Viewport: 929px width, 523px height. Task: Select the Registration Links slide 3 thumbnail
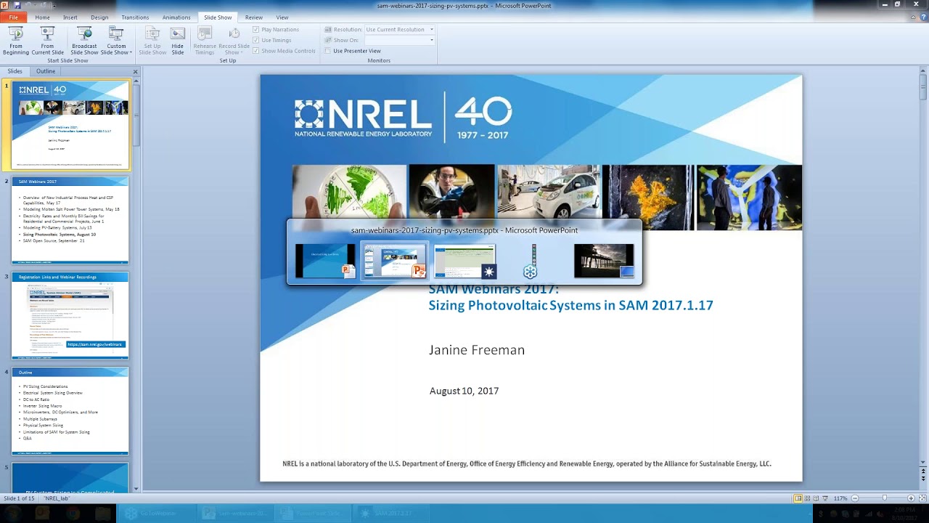point(70,315)
